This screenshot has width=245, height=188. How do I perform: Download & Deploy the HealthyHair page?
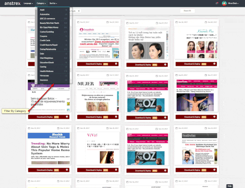point(196,170)
